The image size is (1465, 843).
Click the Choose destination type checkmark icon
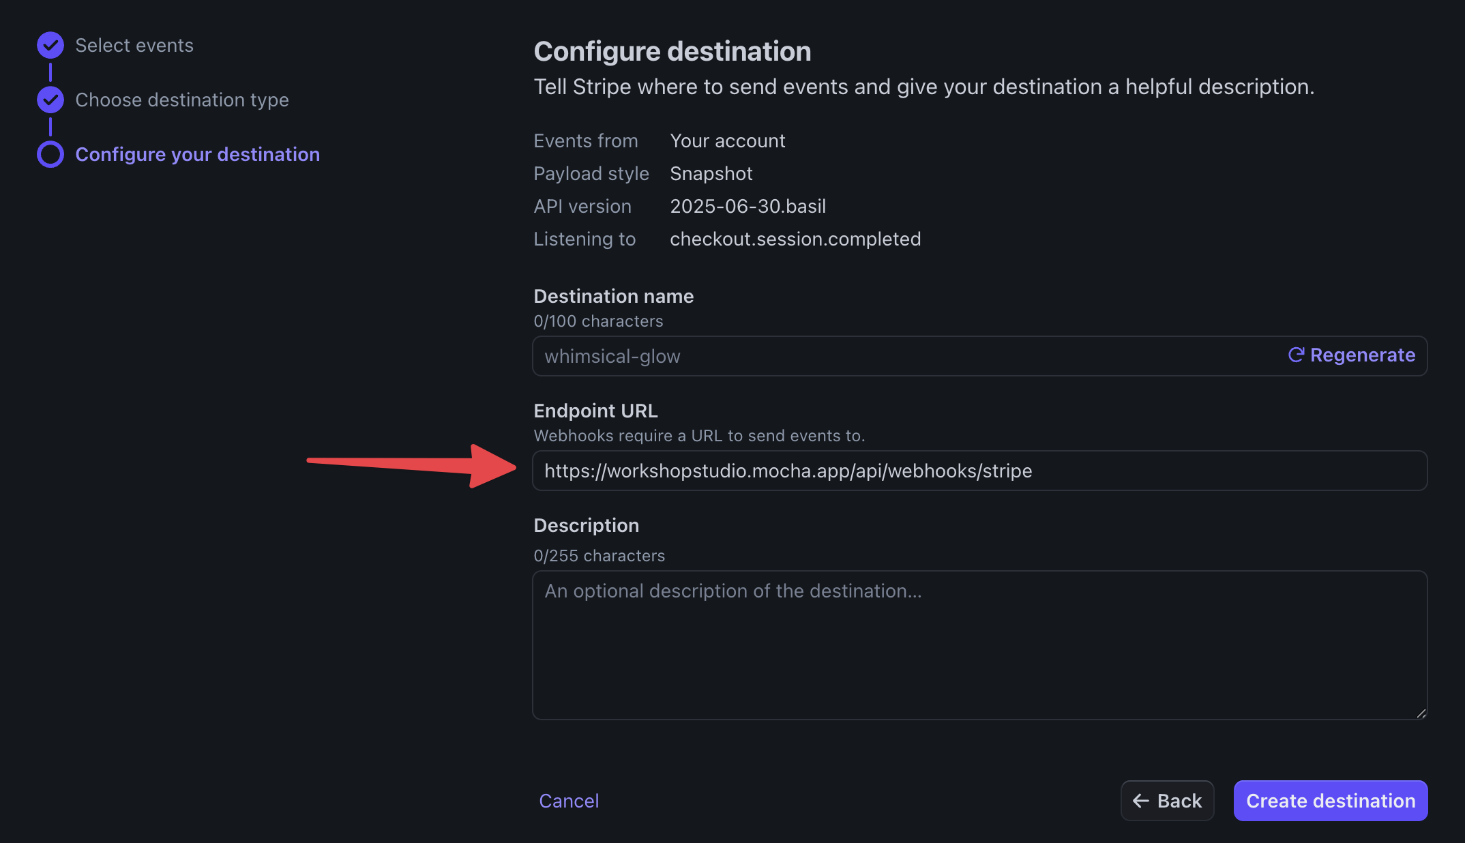50,99
